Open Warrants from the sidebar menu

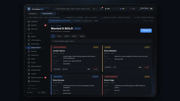click(37, 51)
